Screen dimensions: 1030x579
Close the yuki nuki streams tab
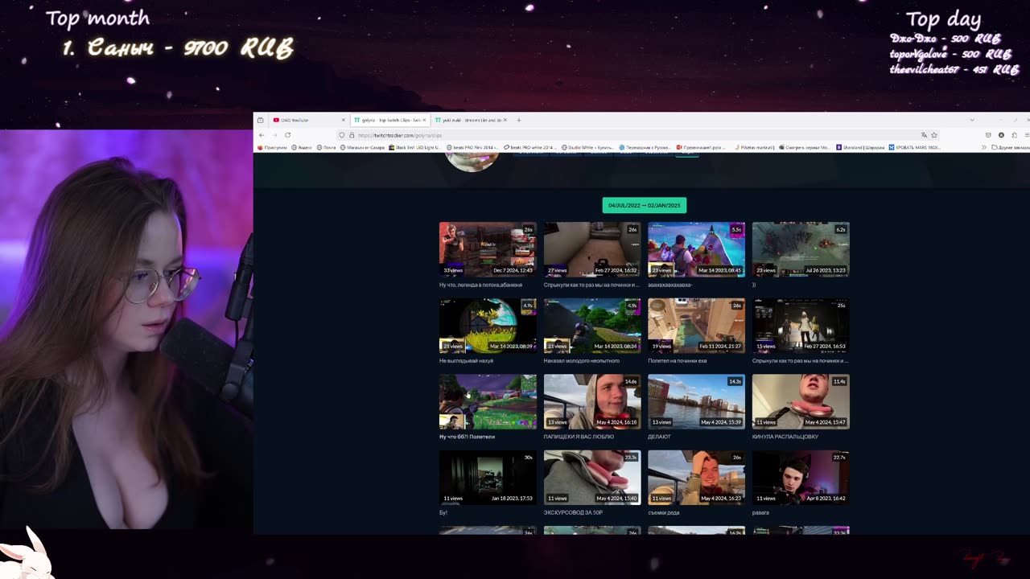tap(505, 120)
